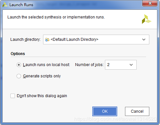This screenshot has height=125, width=160.
Task: Click the dialog description text
Action: pos(56,17)
